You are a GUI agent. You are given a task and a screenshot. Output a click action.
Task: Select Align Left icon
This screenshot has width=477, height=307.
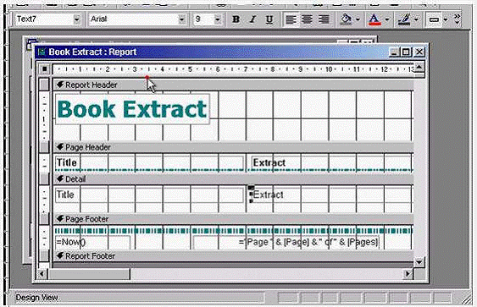coord(291,19)
